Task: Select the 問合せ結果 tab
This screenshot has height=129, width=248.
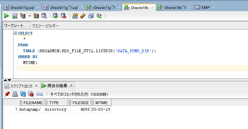Action: [x=57, y=86]
